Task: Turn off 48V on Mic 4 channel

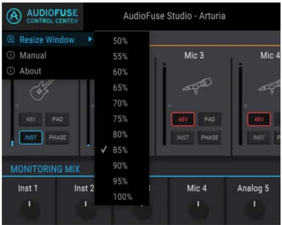Action: pyautogui.click(x=259, y=119)
